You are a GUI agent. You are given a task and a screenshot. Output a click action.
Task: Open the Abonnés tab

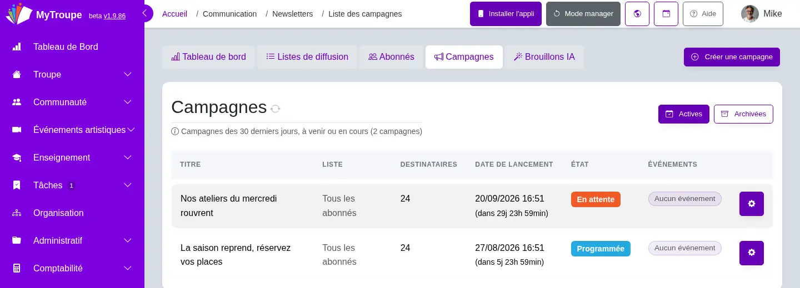(391, 57)
